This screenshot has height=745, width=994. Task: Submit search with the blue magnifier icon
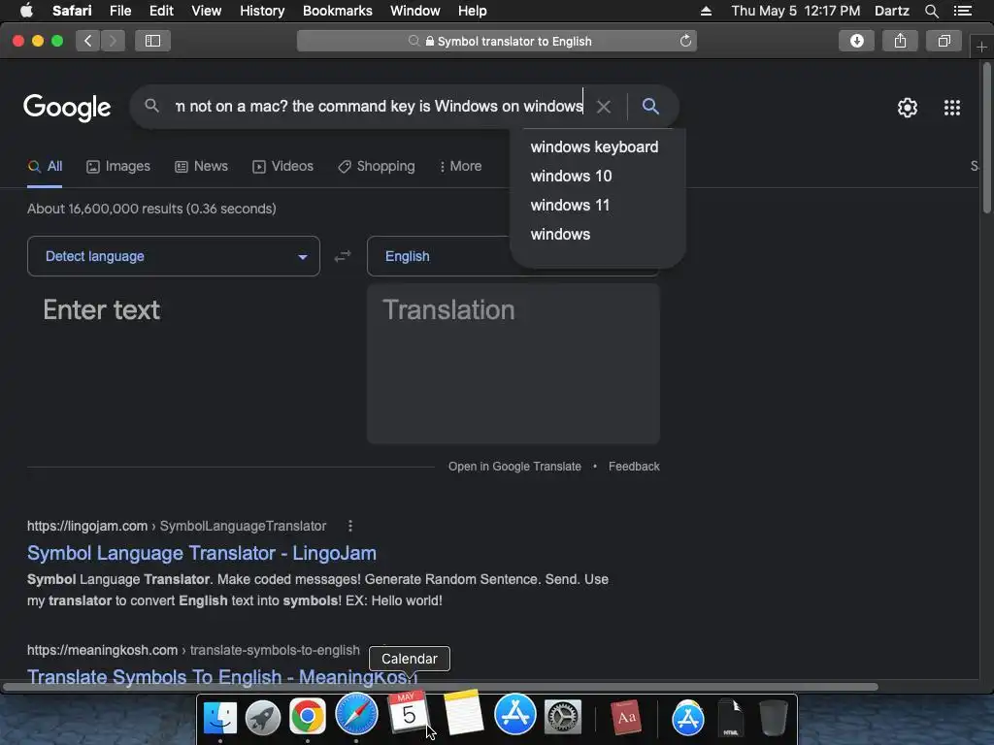pos(650,106)
